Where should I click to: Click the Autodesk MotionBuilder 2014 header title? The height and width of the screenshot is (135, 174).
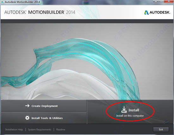tap(40, 12)
